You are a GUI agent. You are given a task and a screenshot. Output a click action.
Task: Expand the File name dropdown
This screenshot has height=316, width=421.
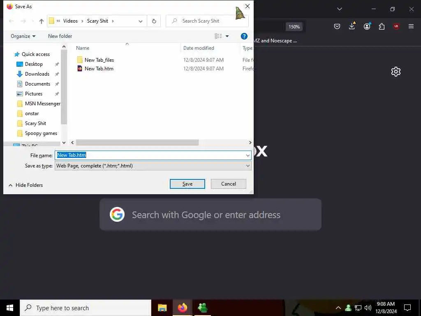(x=248, y=155)
